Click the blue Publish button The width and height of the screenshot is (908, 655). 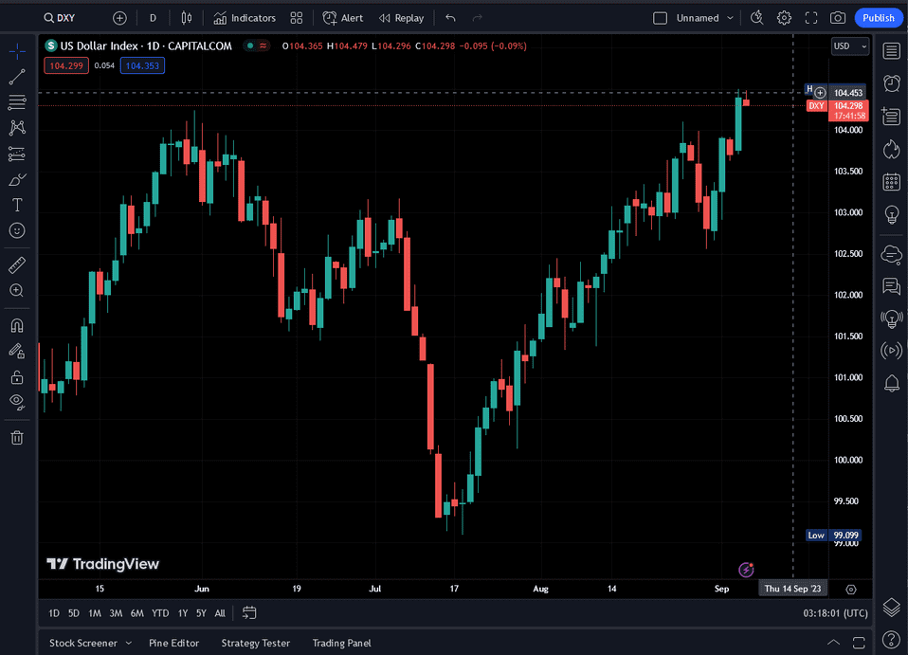pos(879,18)
